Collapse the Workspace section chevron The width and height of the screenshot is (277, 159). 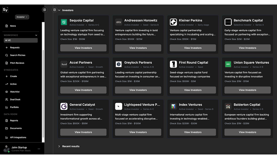point(36,35)
